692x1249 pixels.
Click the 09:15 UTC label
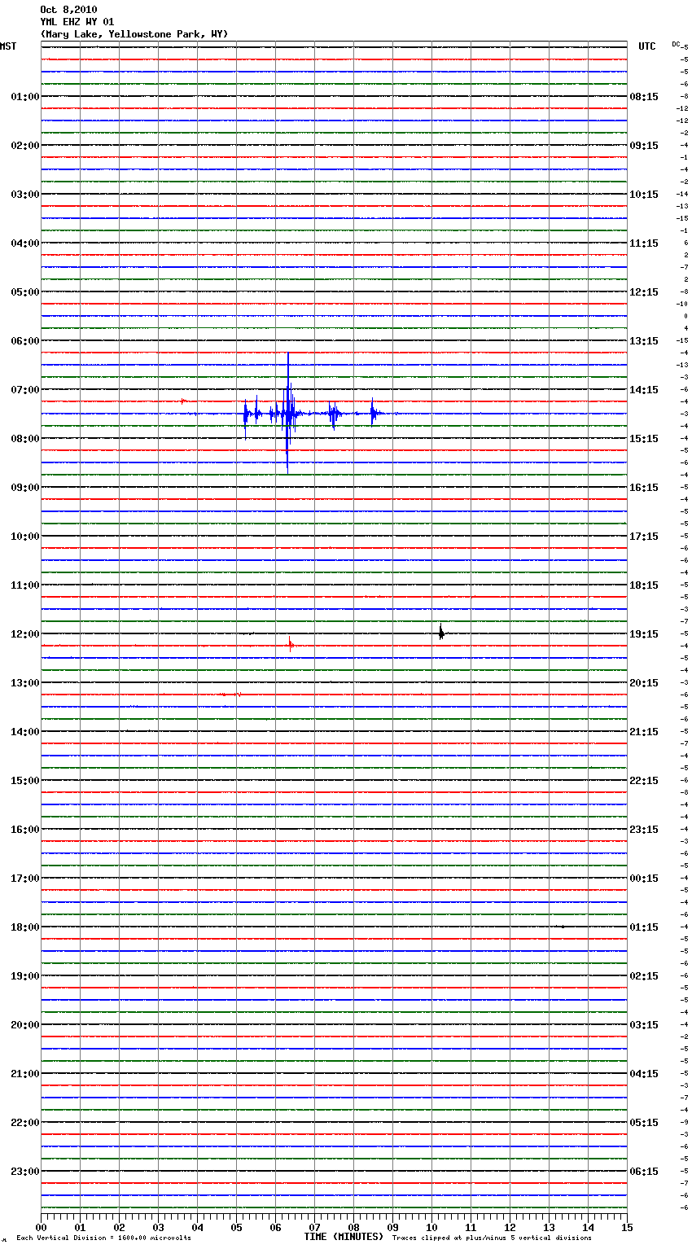644,146
